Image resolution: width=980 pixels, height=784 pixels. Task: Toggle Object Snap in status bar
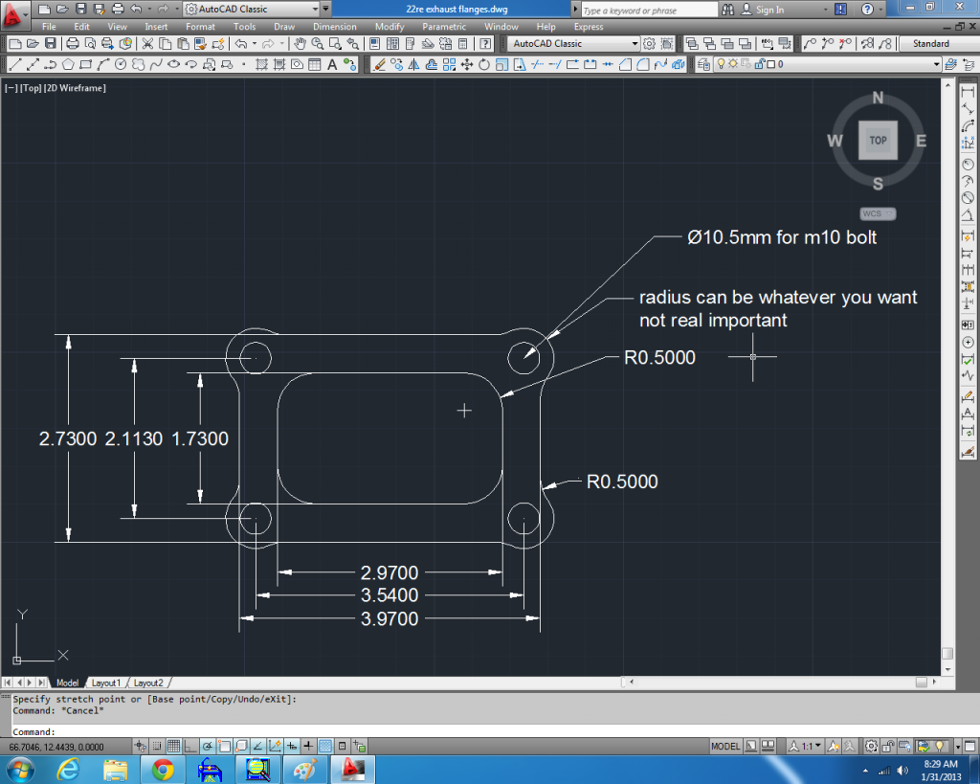pos(224,746)
